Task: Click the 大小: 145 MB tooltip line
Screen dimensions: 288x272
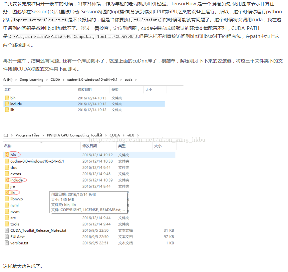Action: click(x=63, y=200)
